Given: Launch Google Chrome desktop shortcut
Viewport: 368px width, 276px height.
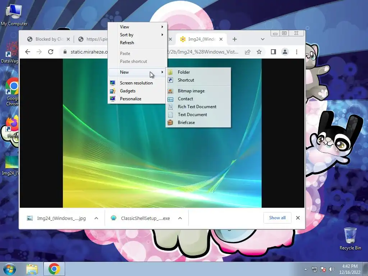Looking at the screenshot, I should pos(12,92).
